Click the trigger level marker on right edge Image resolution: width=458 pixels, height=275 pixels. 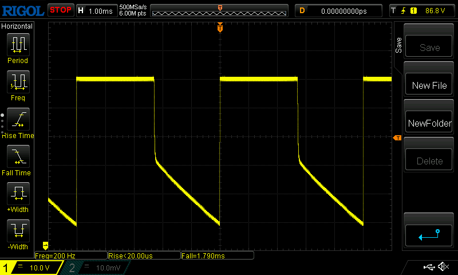click(x=397, y=137)
